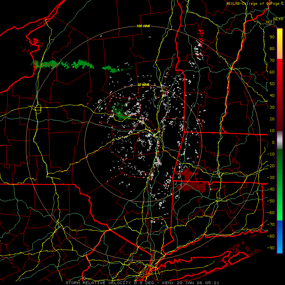The width and height of the screenshot is (285, 285).
Task: Click the -40 knot scale label
Action: click(271, 189)
